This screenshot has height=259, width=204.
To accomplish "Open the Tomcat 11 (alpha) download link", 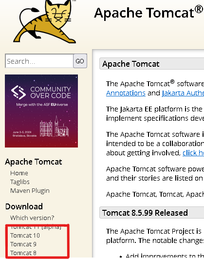I will [36, 227].
